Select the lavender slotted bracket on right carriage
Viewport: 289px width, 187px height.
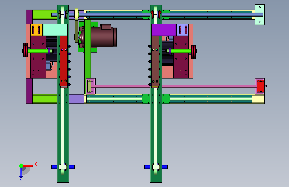(x=183, y=30)
